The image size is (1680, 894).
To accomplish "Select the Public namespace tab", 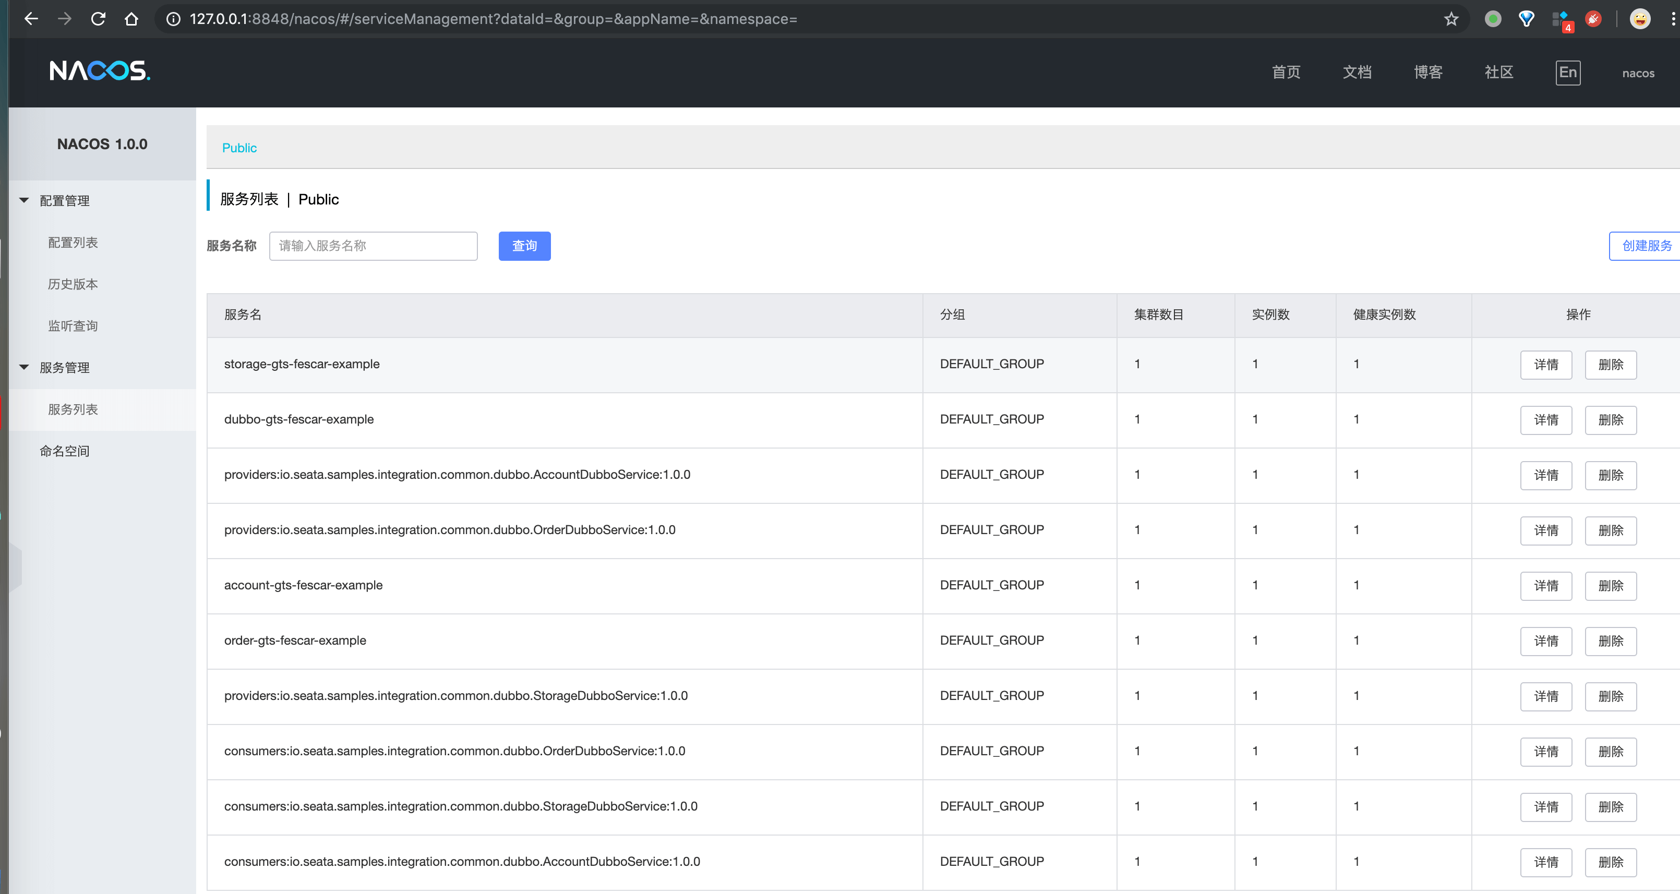I will 239,148.
